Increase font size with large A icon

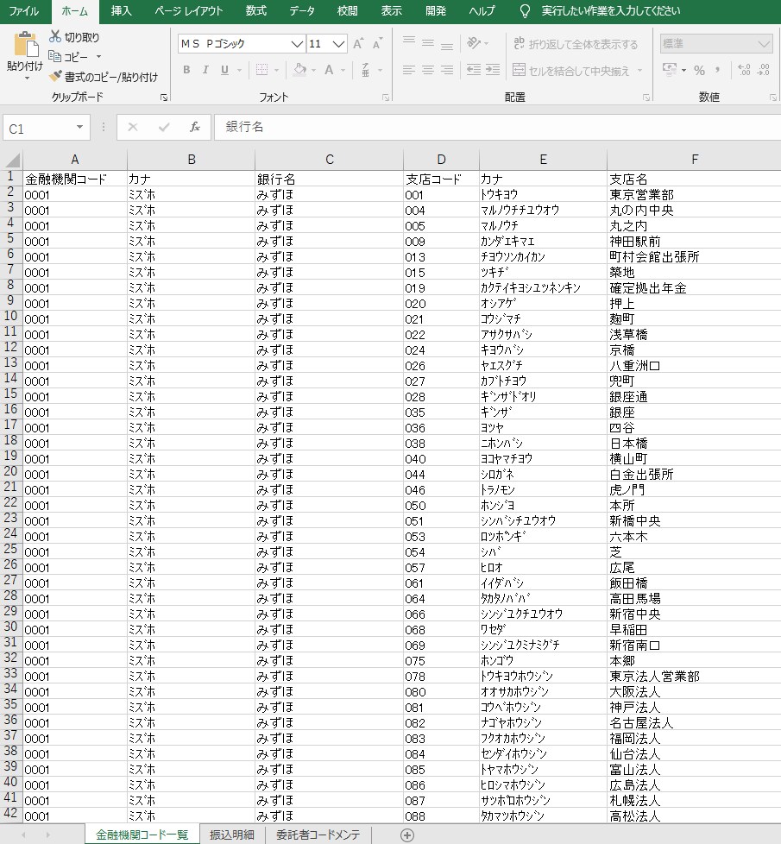(358, 44)
